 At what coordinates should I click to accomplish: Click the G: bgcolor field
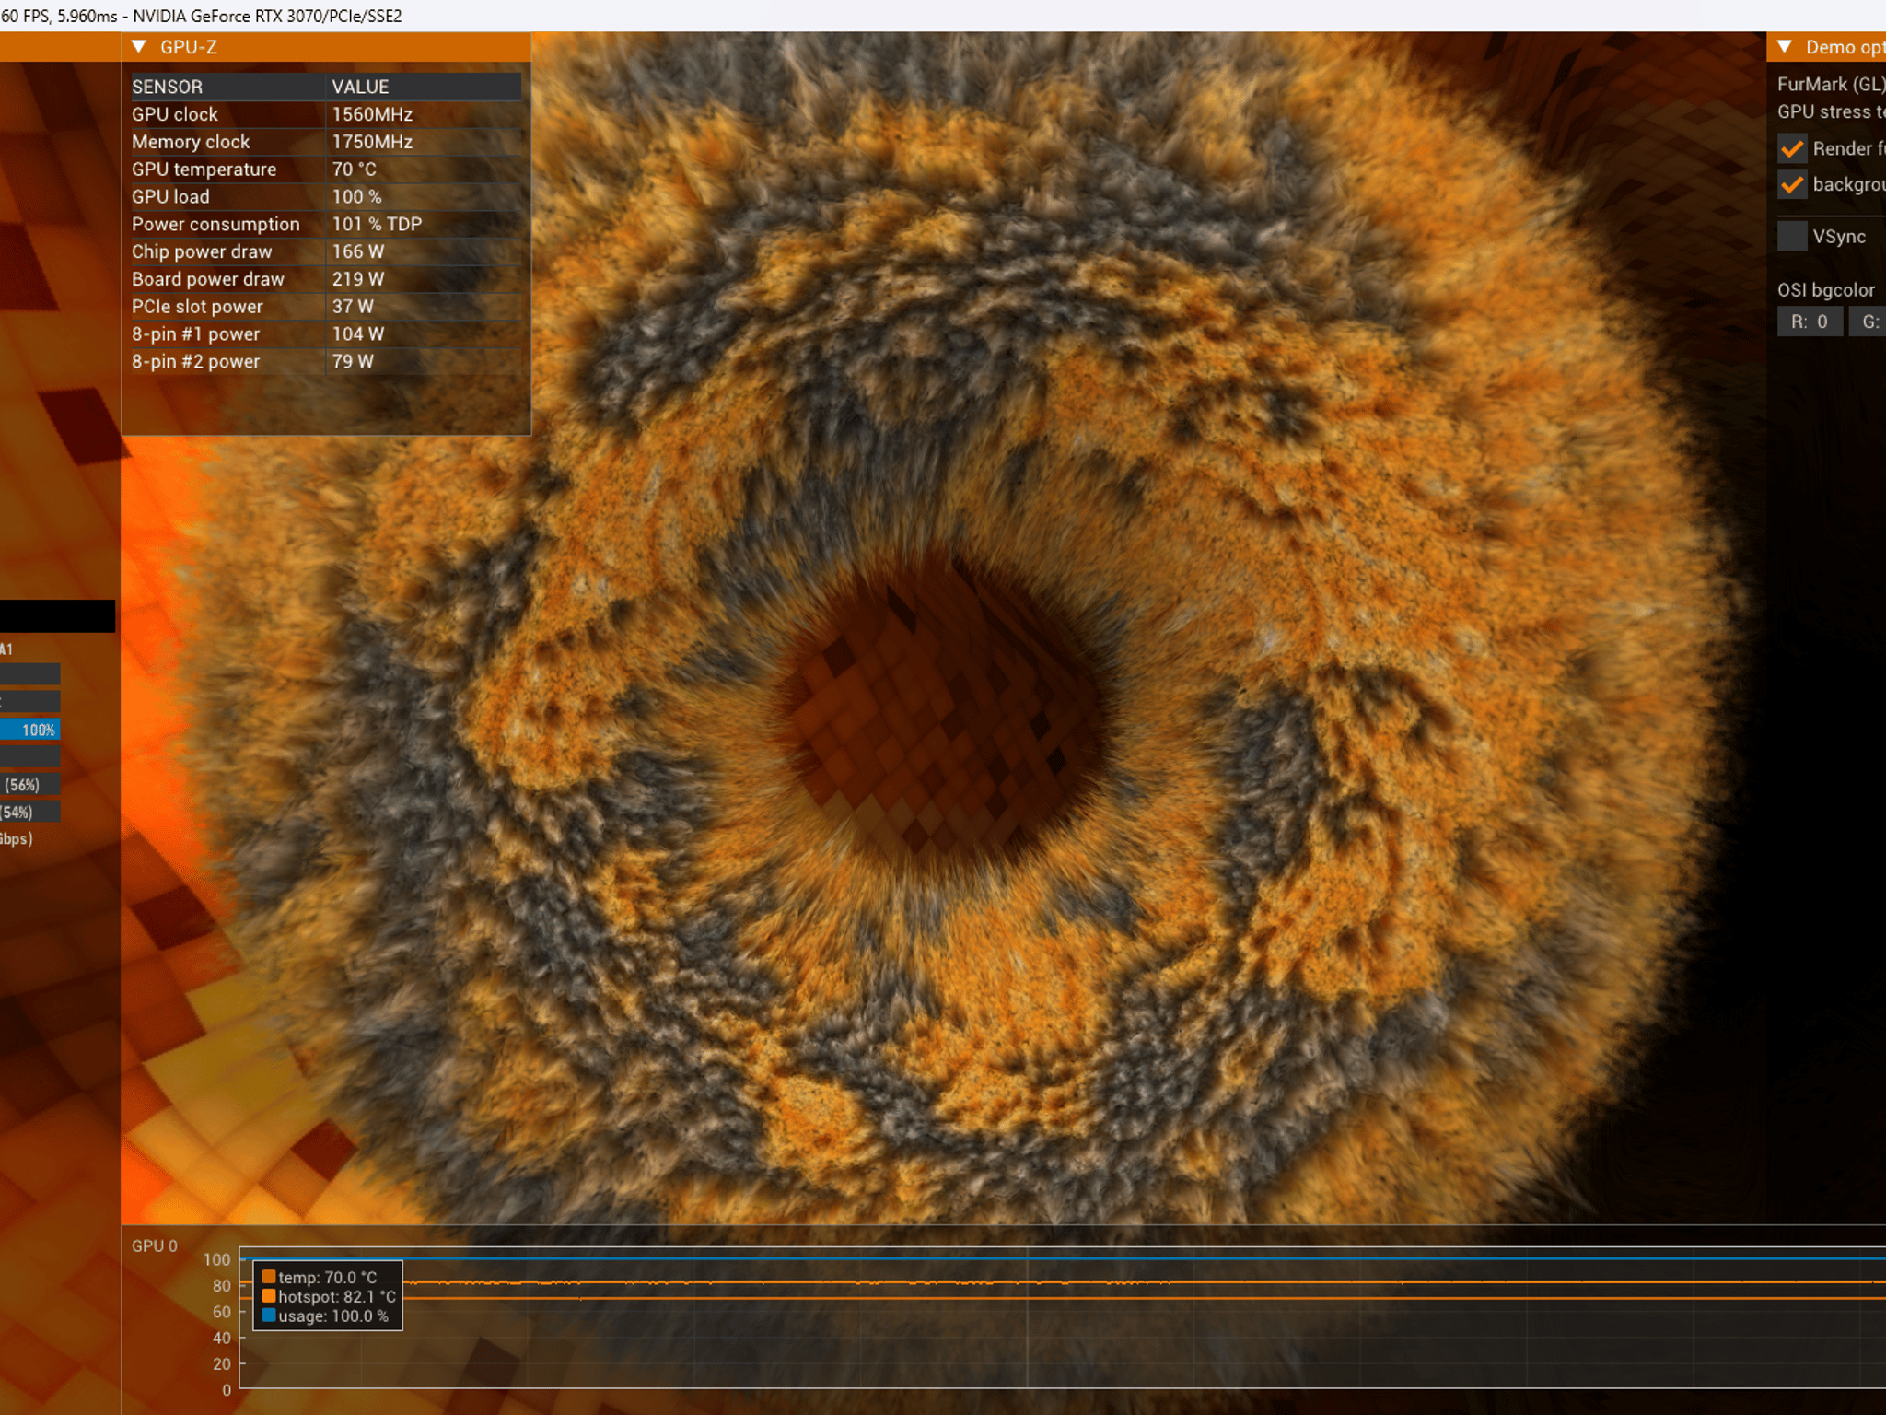pyautogui.click(x=1868, y=322)
